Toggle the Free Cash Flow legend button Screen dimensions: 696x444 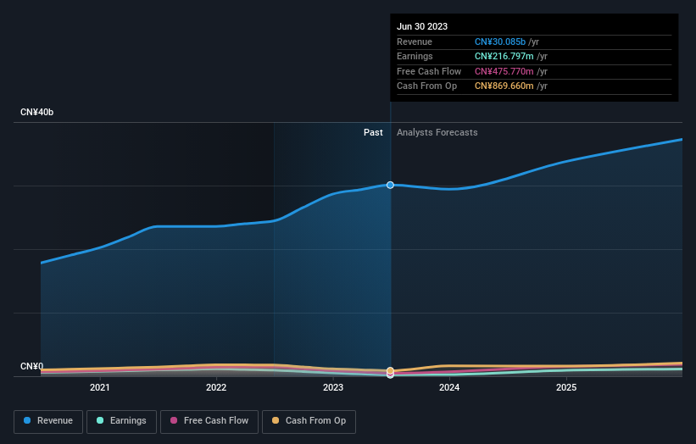click(209, 421)
